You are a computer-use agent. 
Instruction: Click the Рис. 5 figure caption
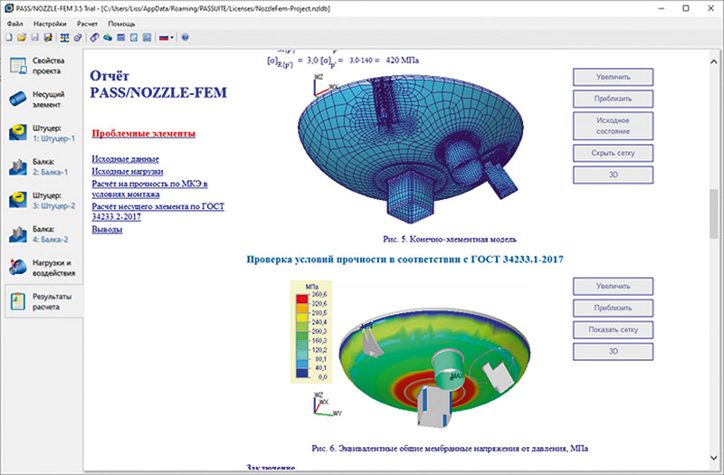(450, 239)
